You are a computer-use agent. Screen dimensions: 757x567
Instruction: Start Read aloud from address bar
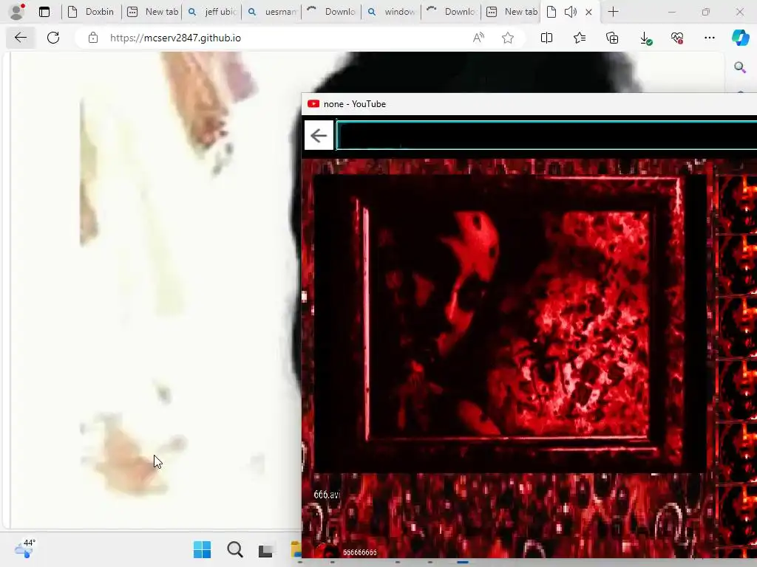pos(478,38)
